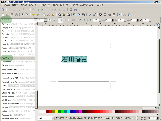The image size is (162, 121).
Task: Toggle snap to guides
Action: (80, 10)
